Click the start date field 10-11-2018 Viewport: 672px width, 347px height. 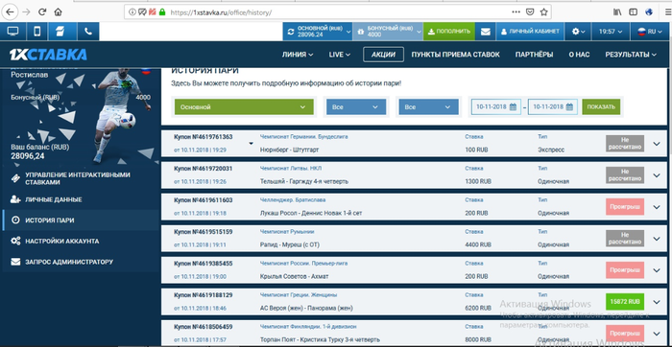[496, 107]
